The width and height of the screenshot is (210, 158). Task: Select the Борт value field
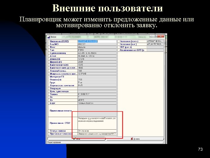pos(97,103)
